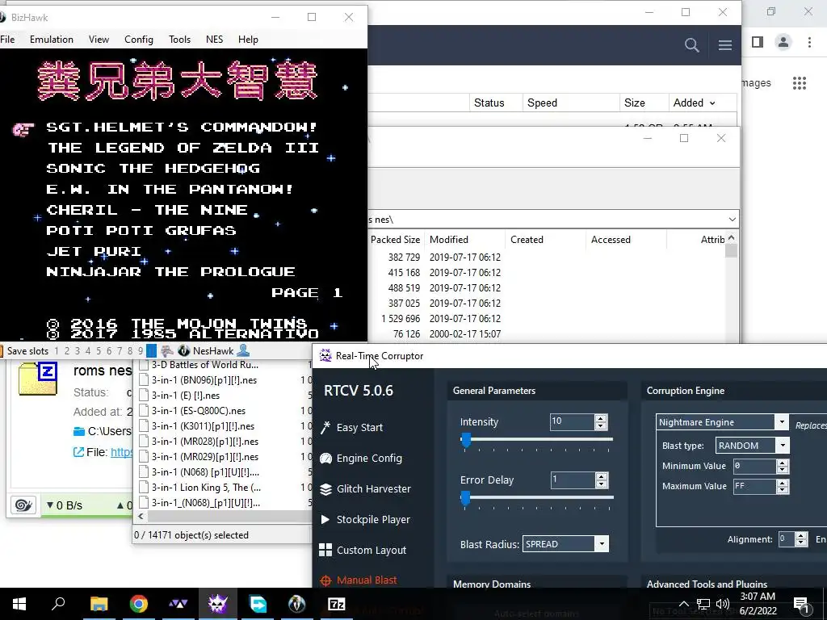The image size is (827, 620).
Task: Open the Glitch Harvester panel
Action: pyautogui.click(x=366, y=488)
